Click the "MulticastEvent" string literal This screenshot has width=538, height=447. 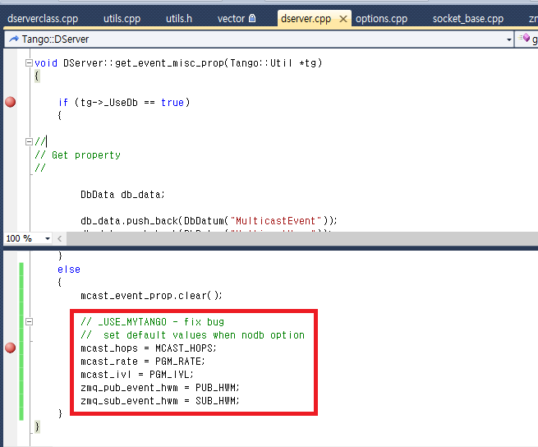coord(275,221)
